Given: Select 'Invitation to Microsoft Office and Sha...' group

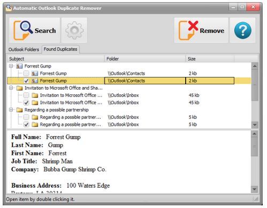Looking at the screenshot, I should pos(64,88).
